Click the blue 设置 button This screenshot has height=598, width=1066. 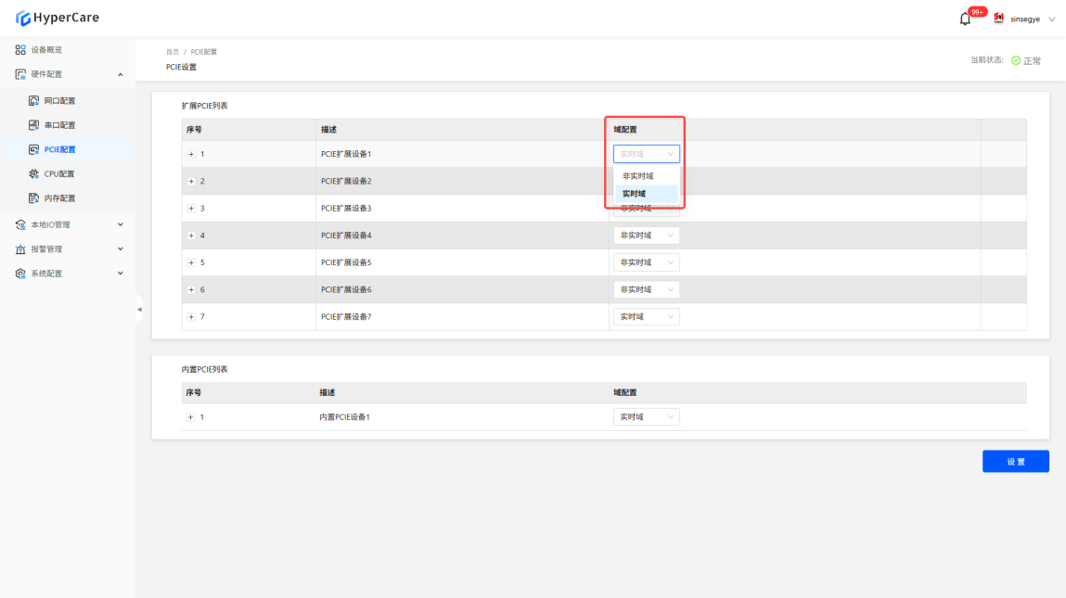point(1015,462)
